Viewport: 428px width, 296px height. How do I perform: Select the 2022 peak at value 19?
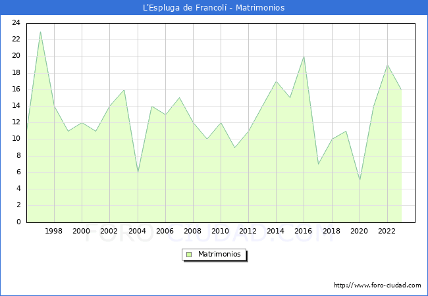(387, 65)
